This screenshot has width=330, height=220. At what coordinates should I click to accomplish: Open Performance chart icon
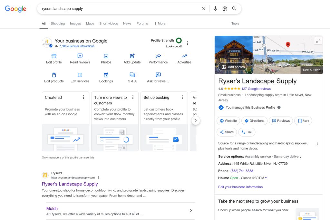158,56
